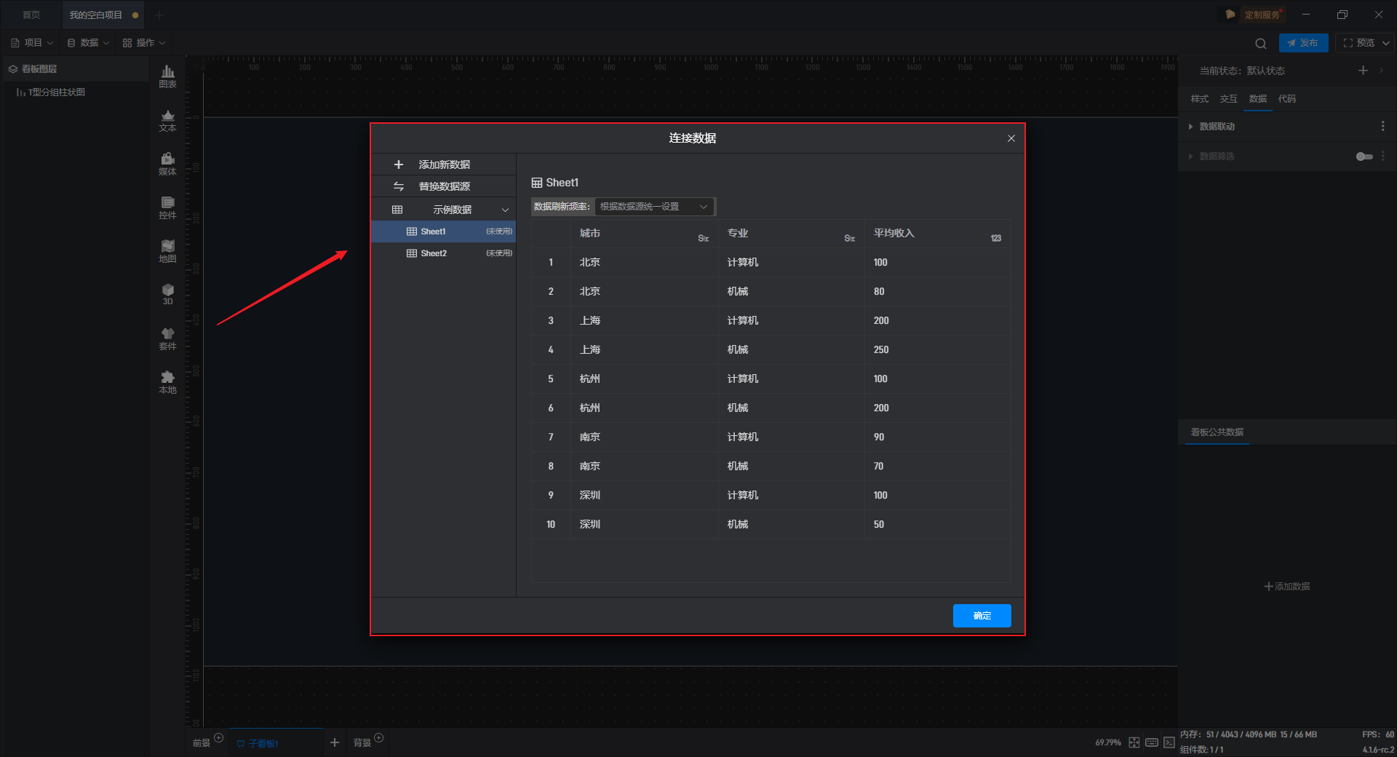This screenshot has width=1397, height=757.
Task: Open 数据联动 three-dot options menu
Action: 1382,126
